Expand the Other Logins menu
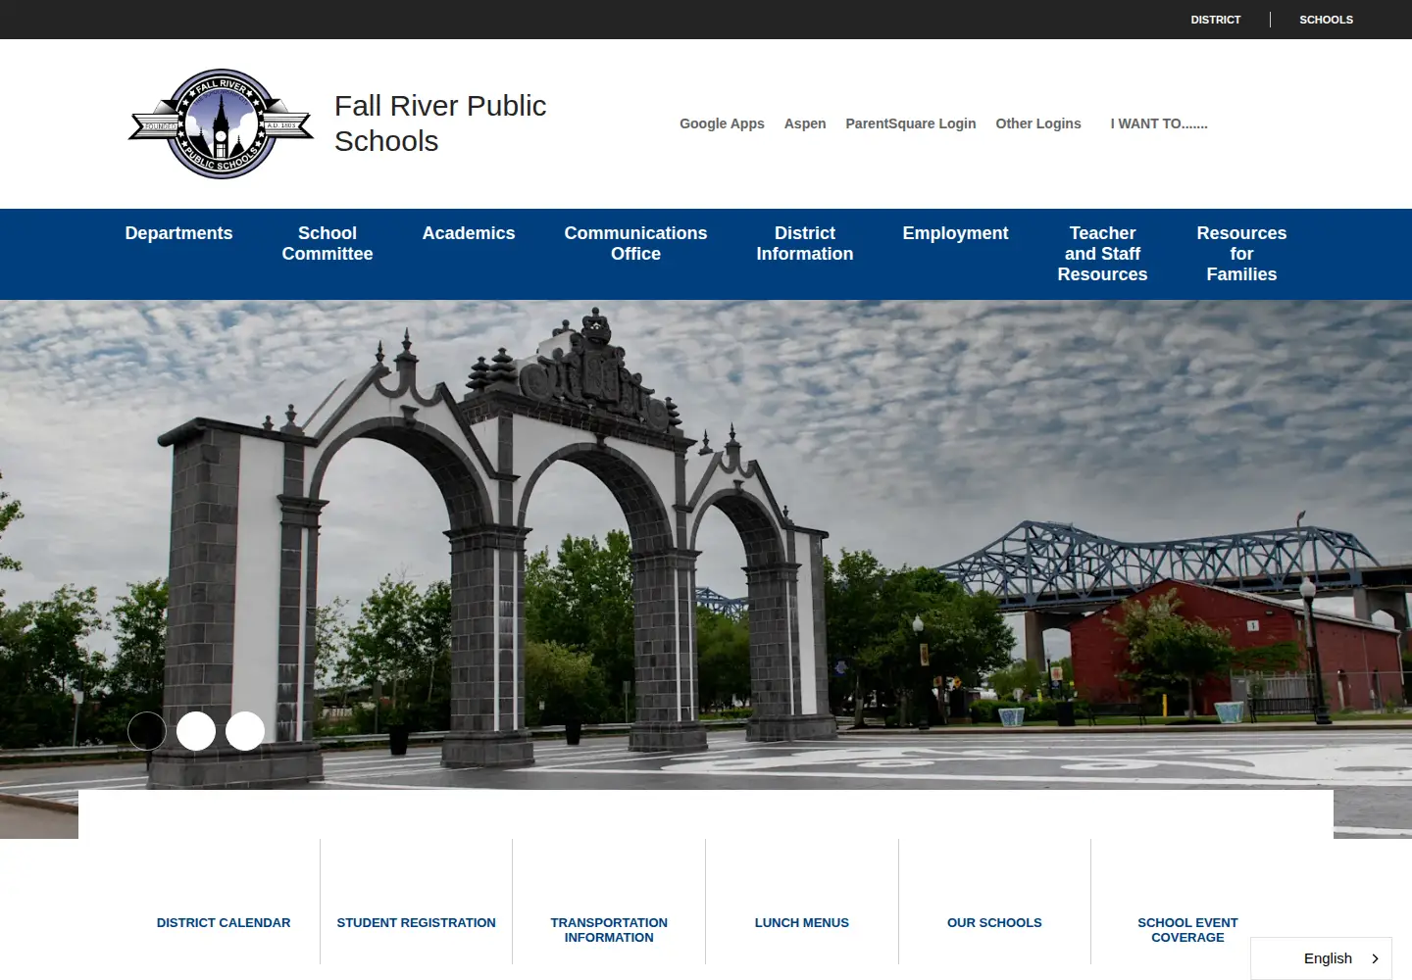This screenshot has height=980, width=1412. (x=1038, y=123)
